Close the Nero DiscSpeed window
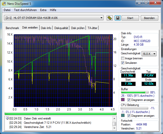This screenshot has height=134, width=163. click(x=155, y=3)
